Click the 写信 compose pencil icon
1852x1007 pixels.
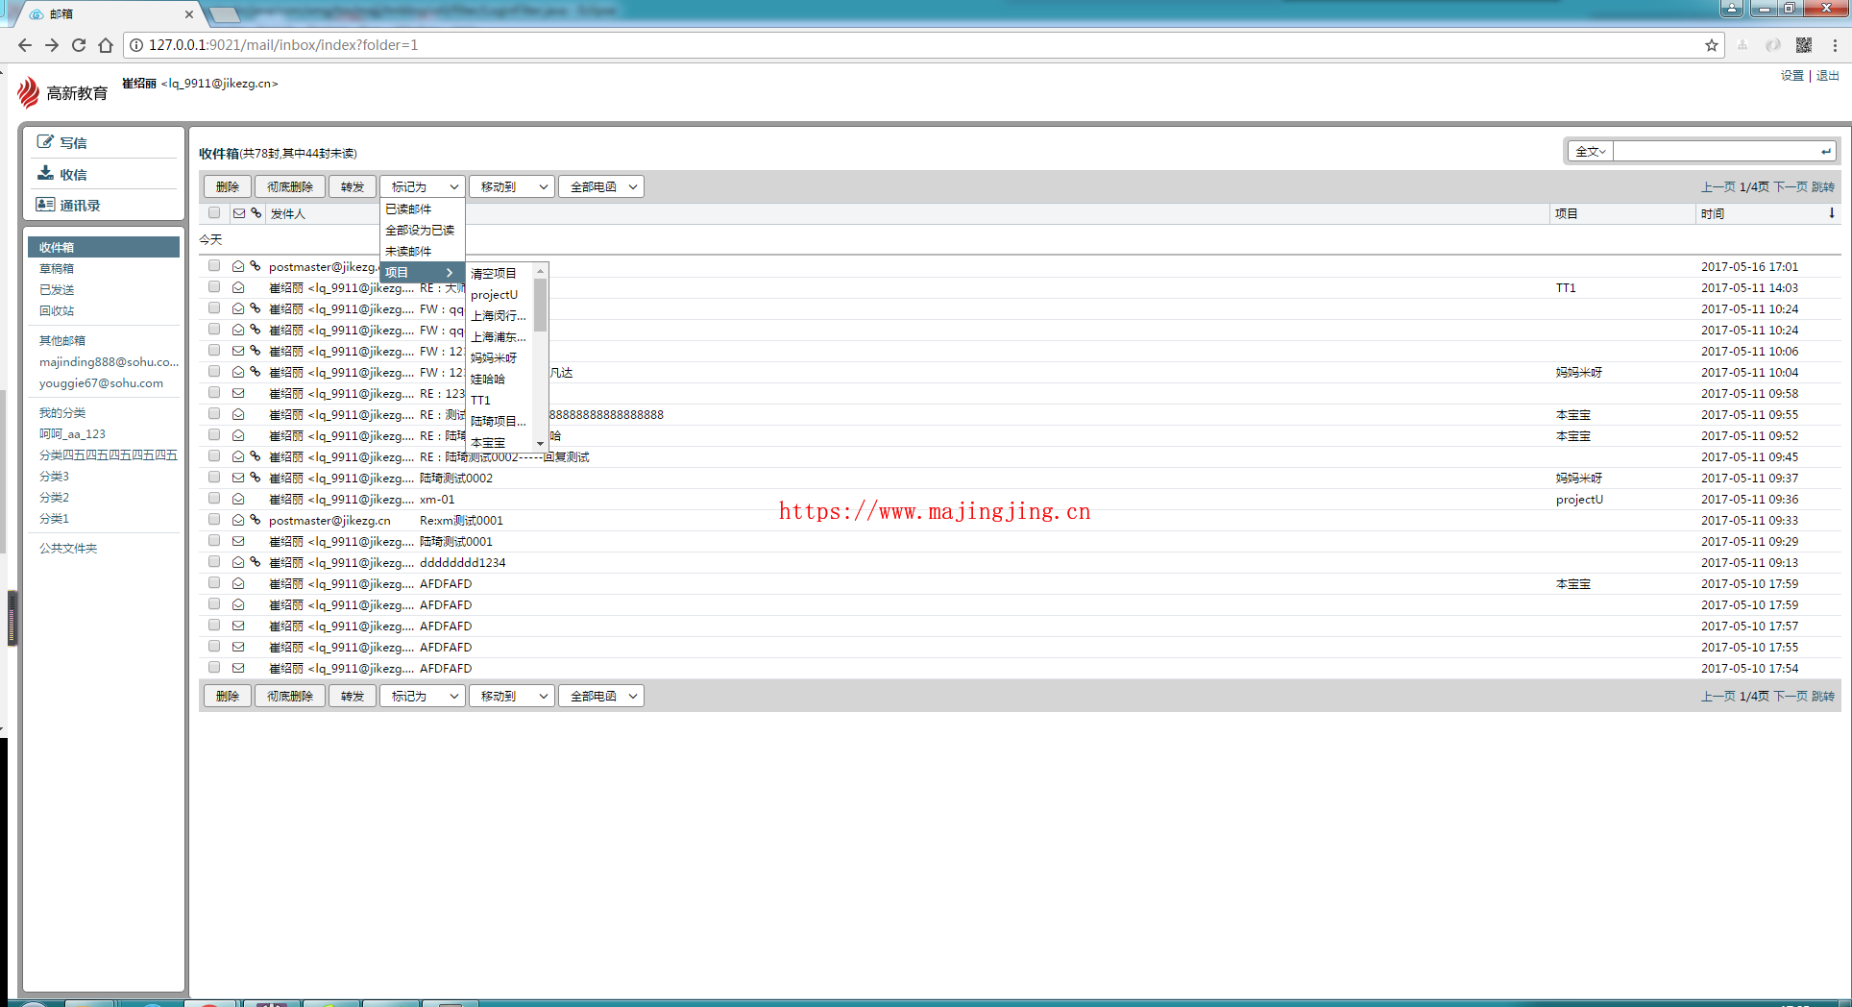44,142
